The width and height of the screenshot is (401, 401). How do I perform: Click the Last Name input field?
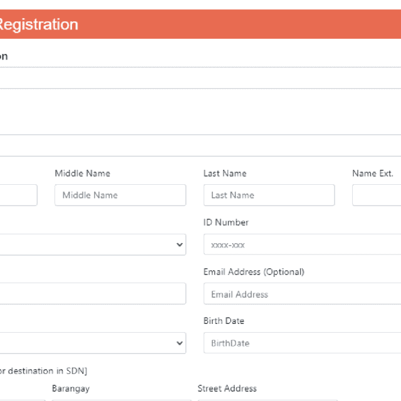tap(269, 195)
